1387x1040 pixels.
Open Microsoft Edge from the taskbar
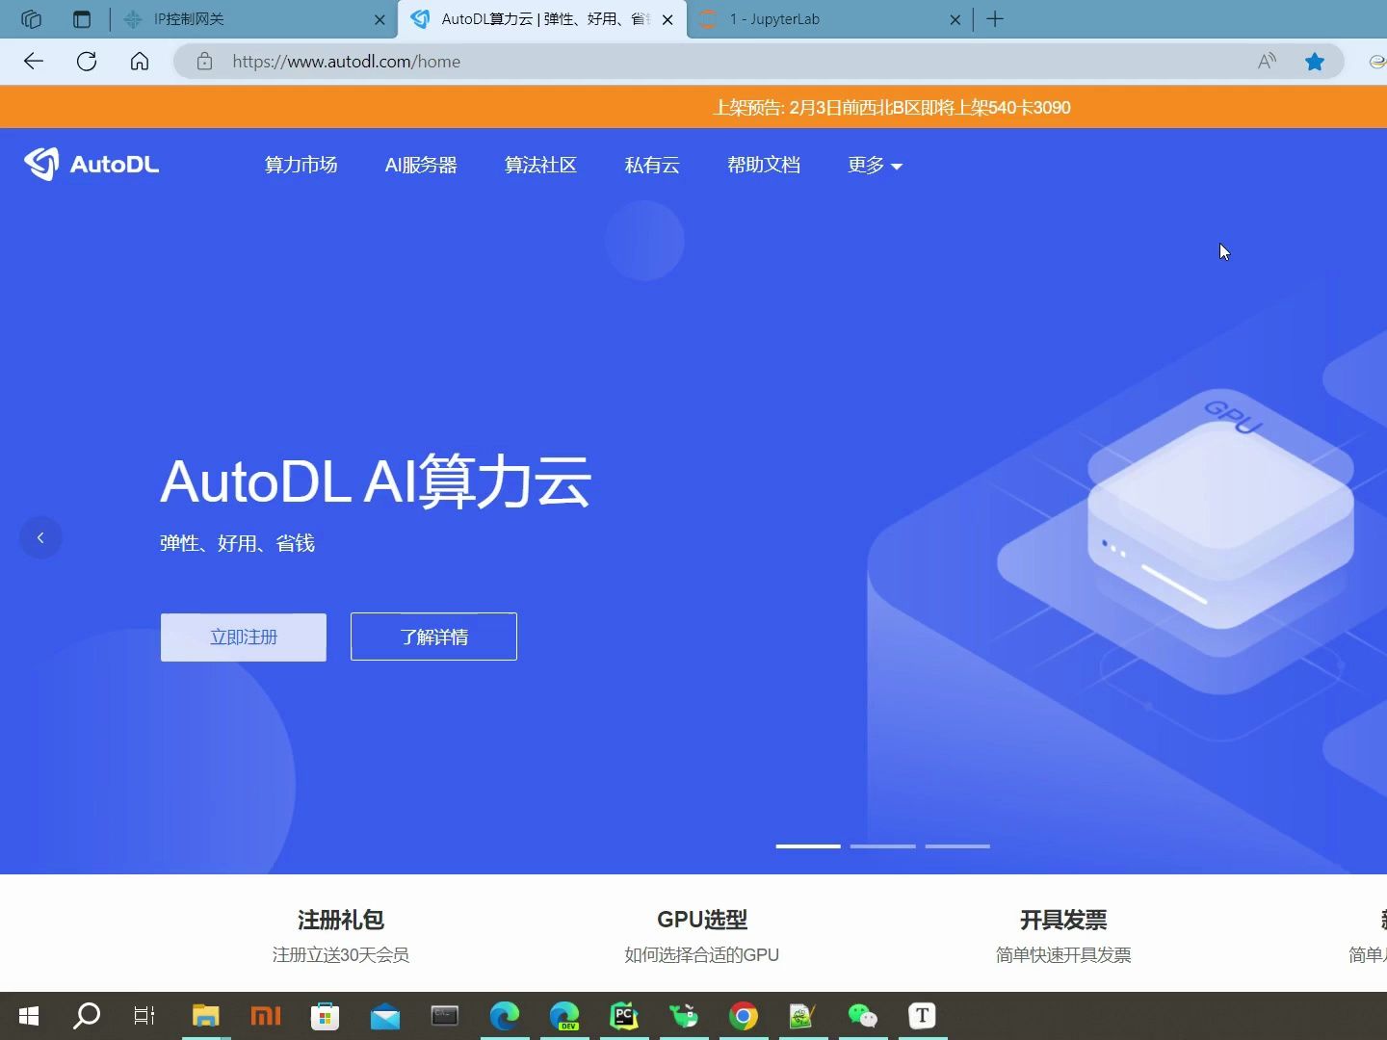click(504, 1015)
